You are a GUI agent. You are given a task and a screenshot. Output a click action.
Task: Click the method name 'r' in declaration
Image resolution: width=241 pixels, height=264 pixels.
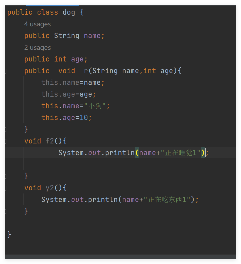tap(86, 71)
